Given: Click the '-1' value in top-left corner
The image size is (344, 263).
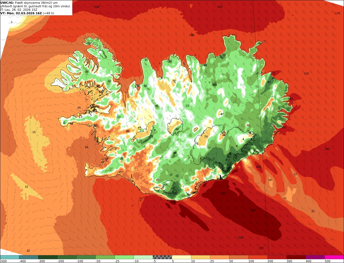Looking at the screenshot, I should point(11,22).
